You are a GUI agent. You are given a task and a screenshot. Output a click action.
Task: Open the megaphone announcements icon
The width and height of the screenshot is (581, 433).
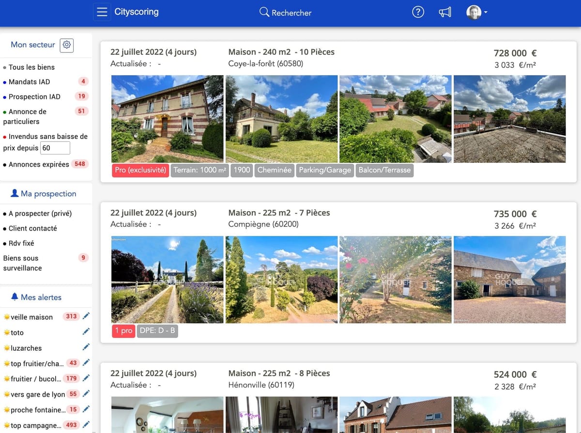click(x=445, y=12)
